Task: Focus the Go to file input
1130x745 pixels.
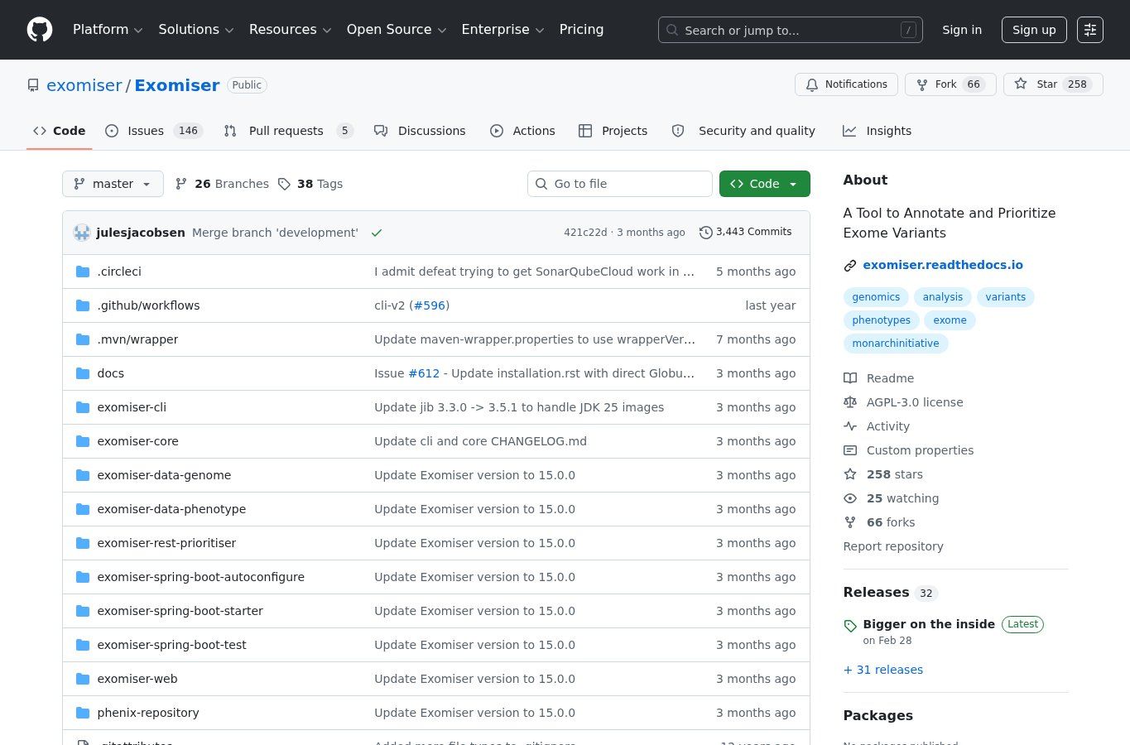Action: 620,184
